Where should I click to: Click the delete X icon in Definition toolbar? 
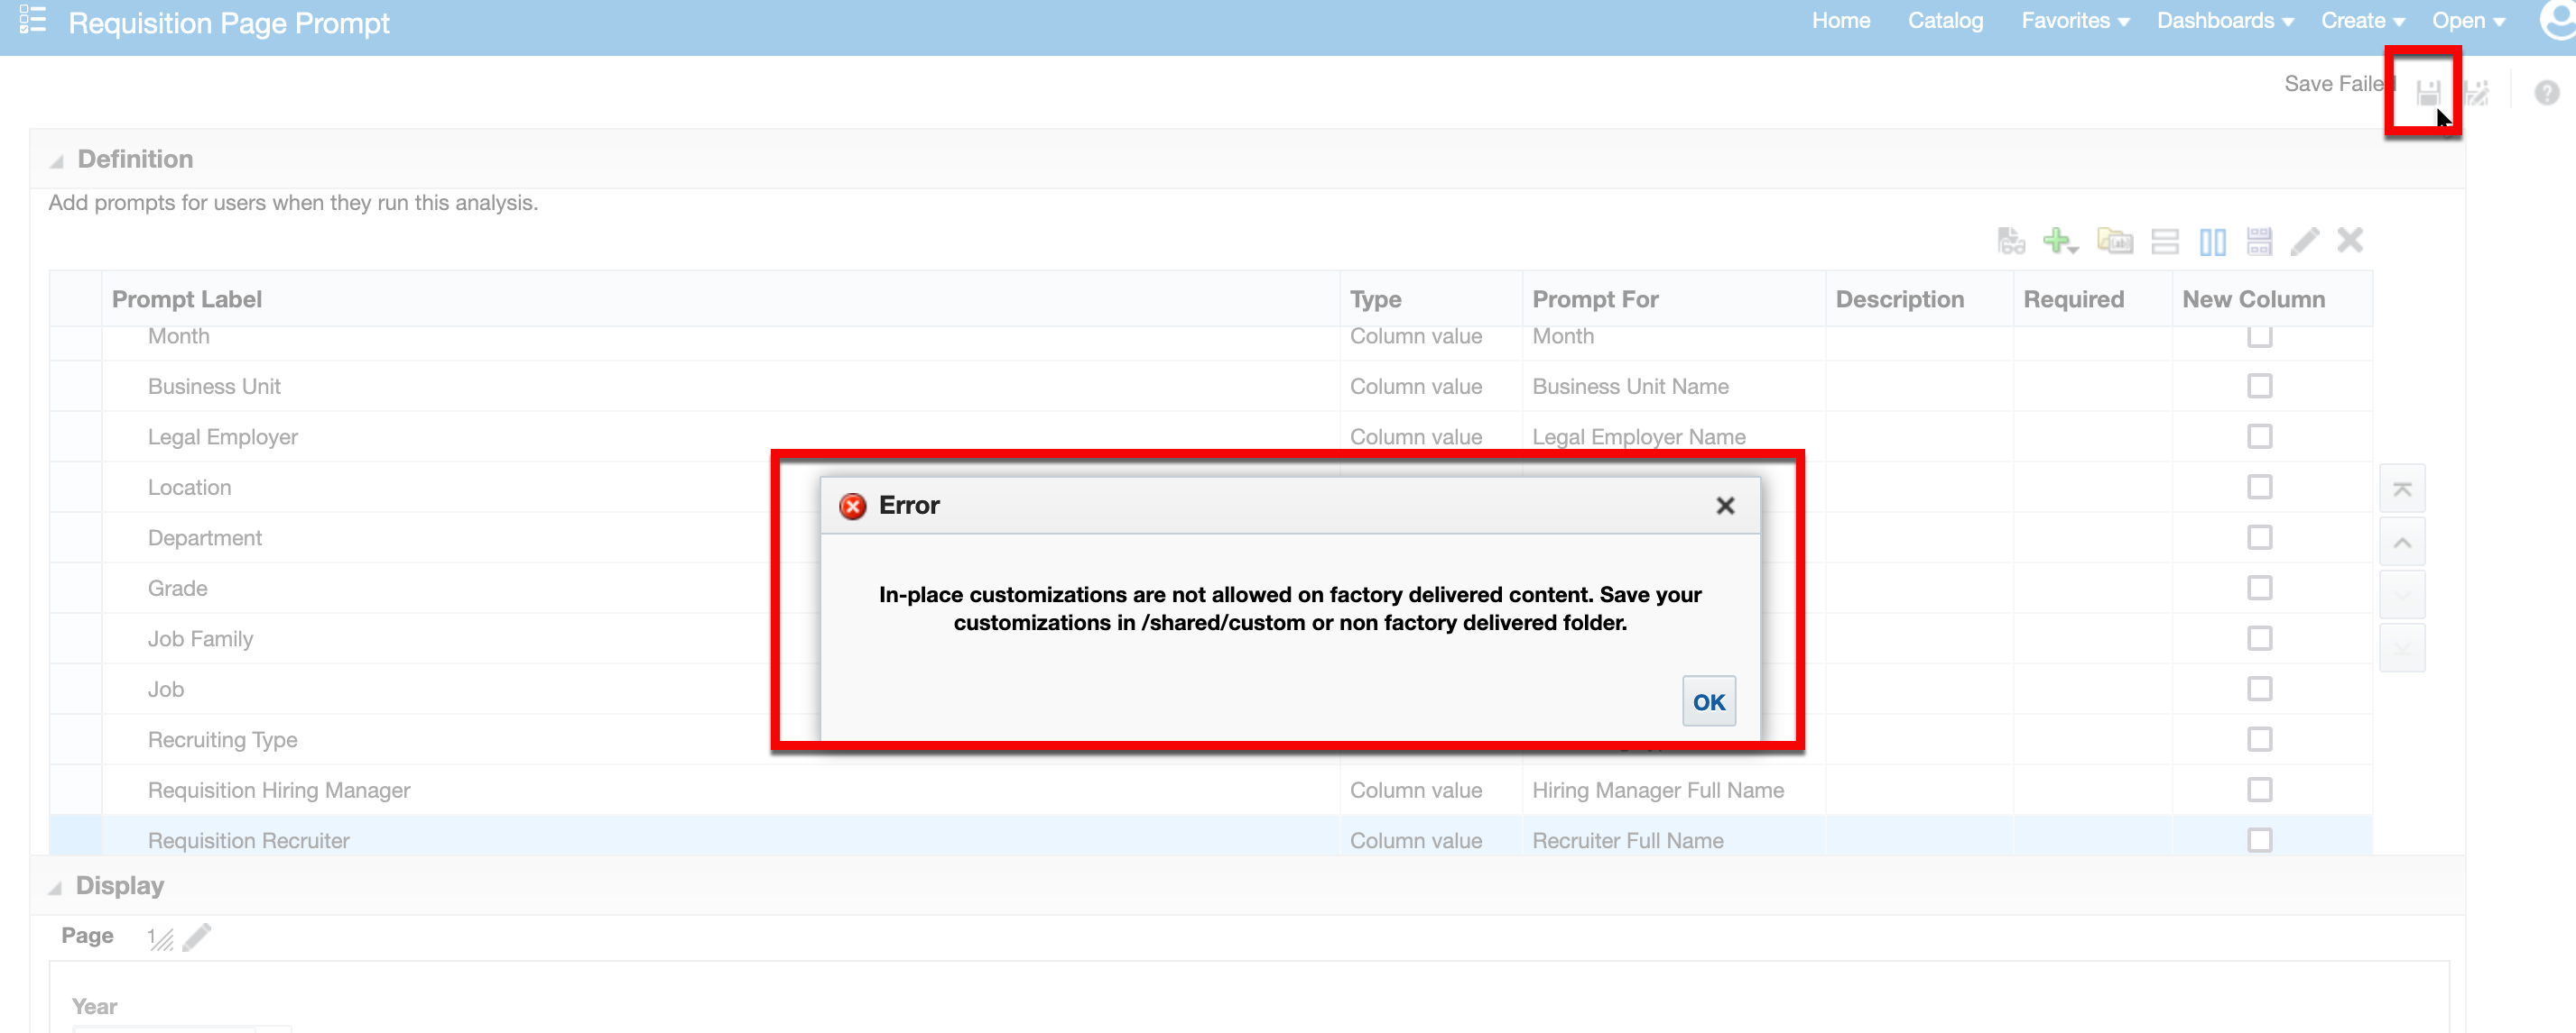(x=2350, y=241)
